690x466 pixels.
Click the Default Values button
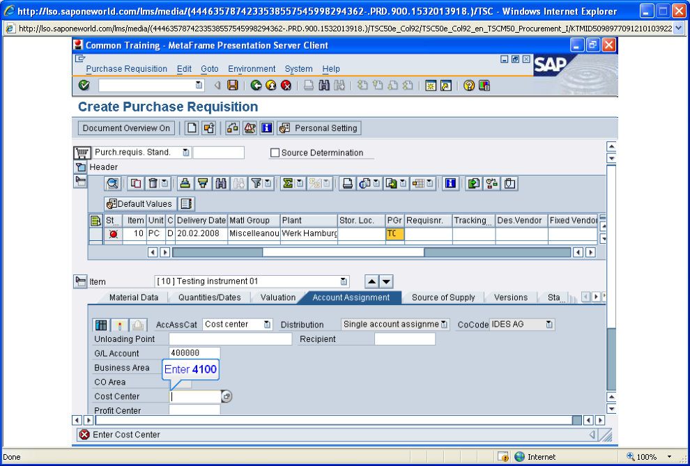[x=140, y=204]
